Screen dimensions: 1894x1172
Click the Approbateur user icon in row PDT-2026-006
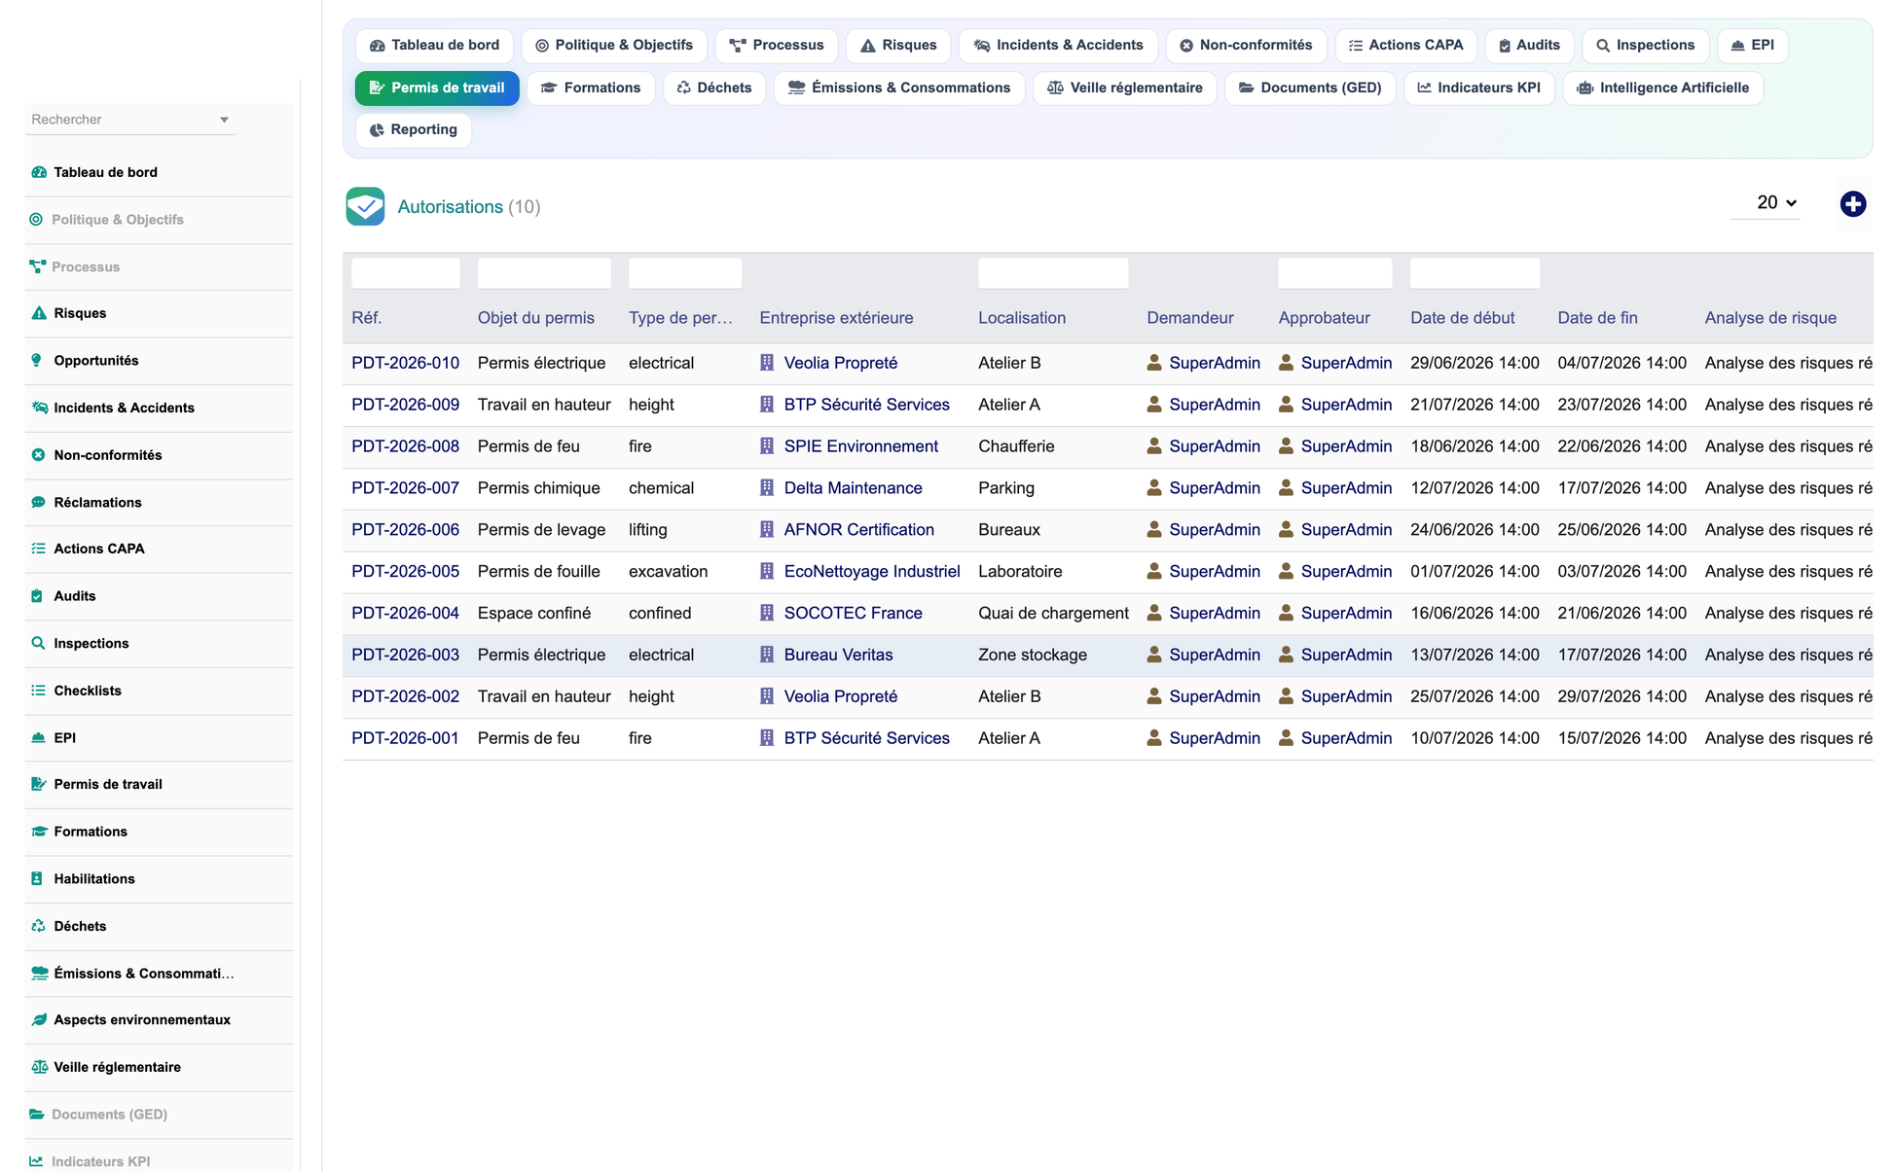(1286, 530)
